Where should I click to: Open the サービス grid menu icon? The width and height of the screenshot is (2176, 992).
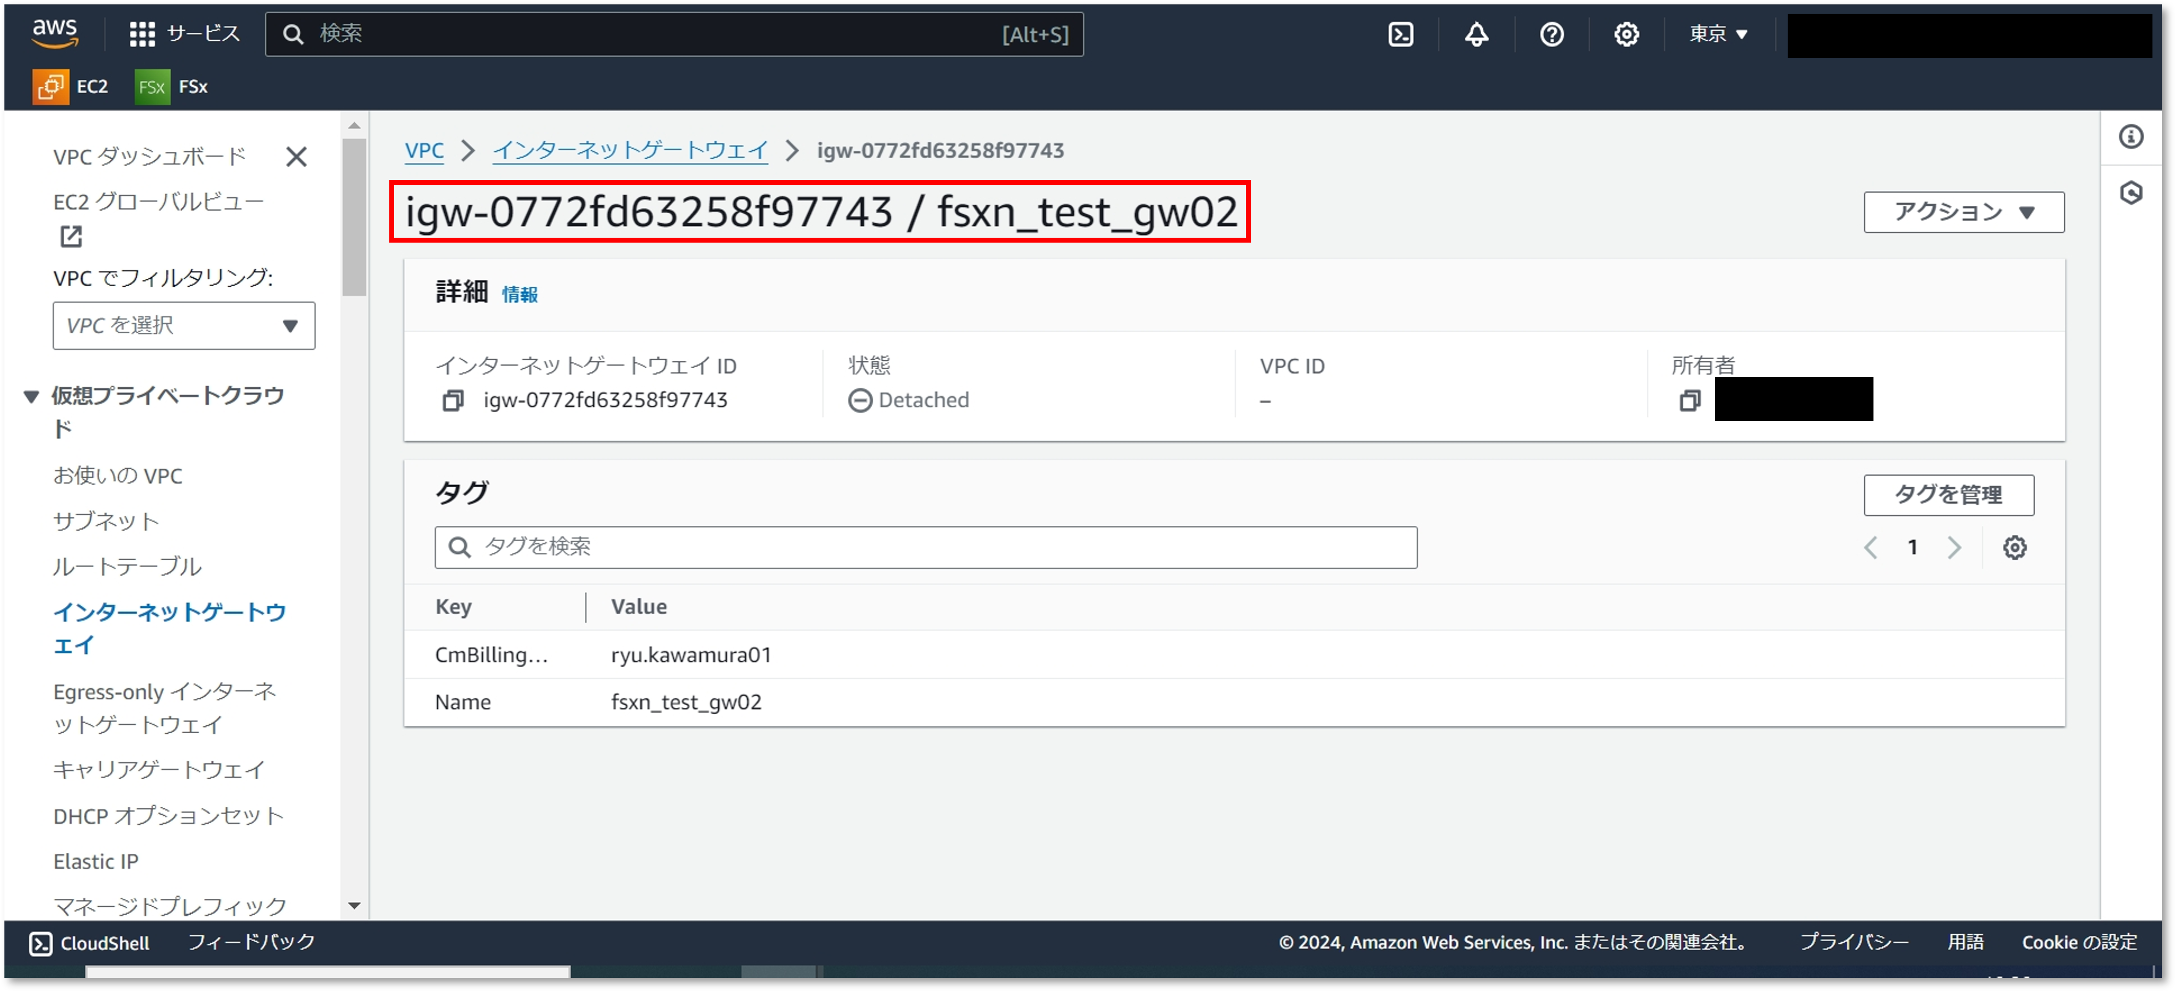[x=142, y=34]
